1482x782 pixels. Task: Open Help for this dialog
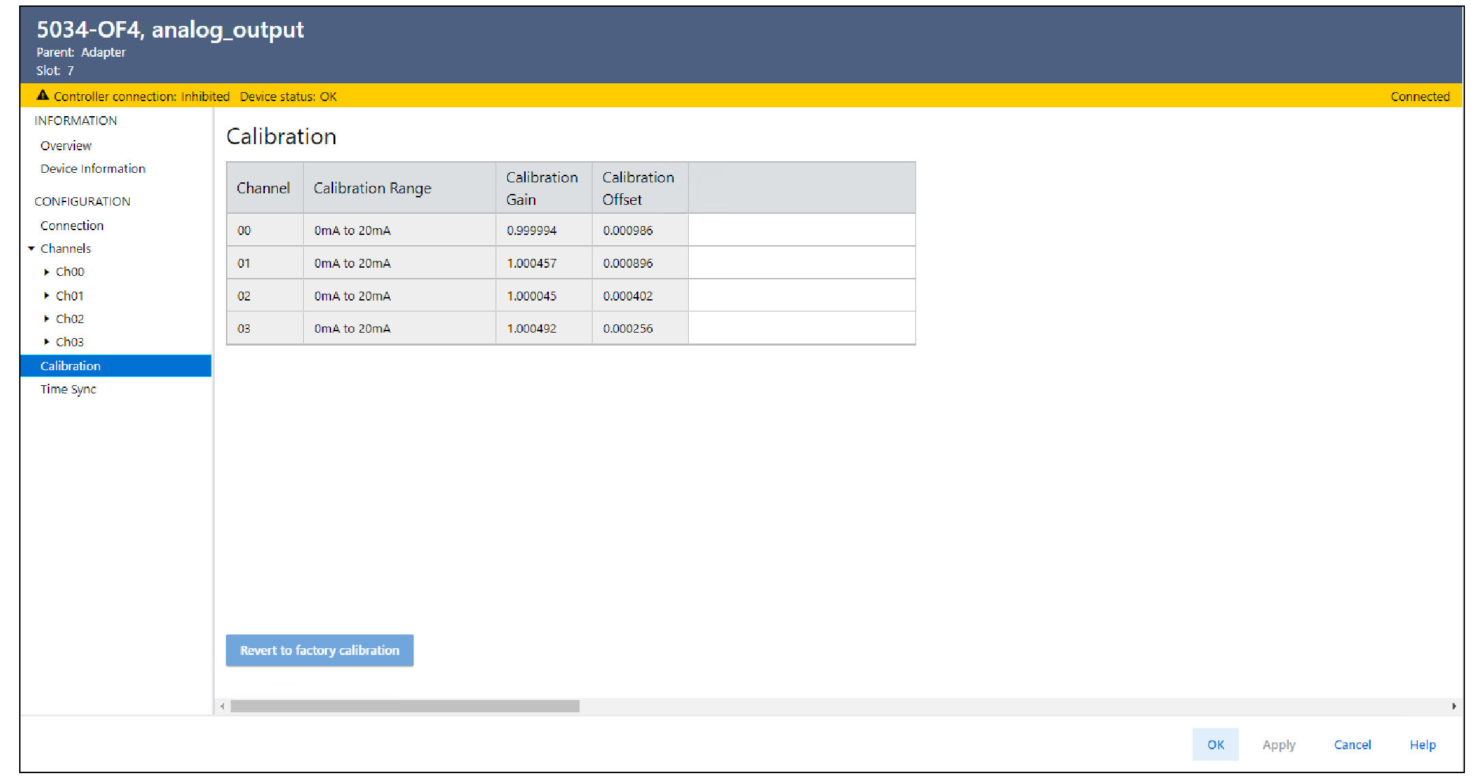click(1423, 744)
